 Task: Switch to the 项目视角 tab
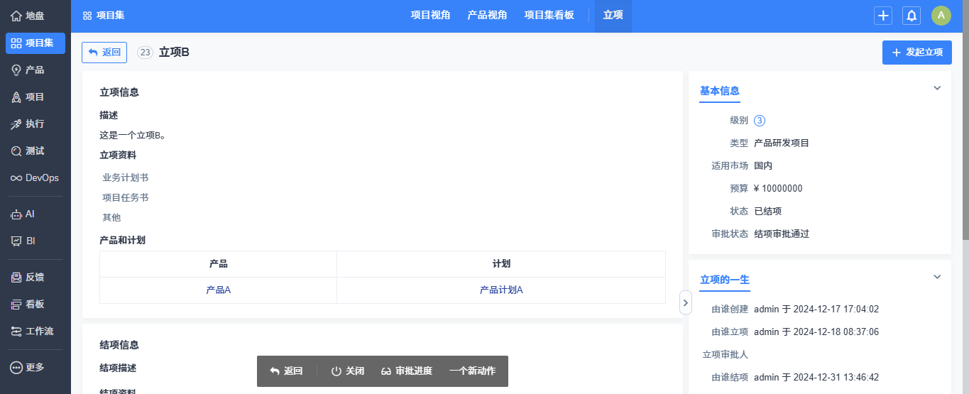[x=430, y=15]
